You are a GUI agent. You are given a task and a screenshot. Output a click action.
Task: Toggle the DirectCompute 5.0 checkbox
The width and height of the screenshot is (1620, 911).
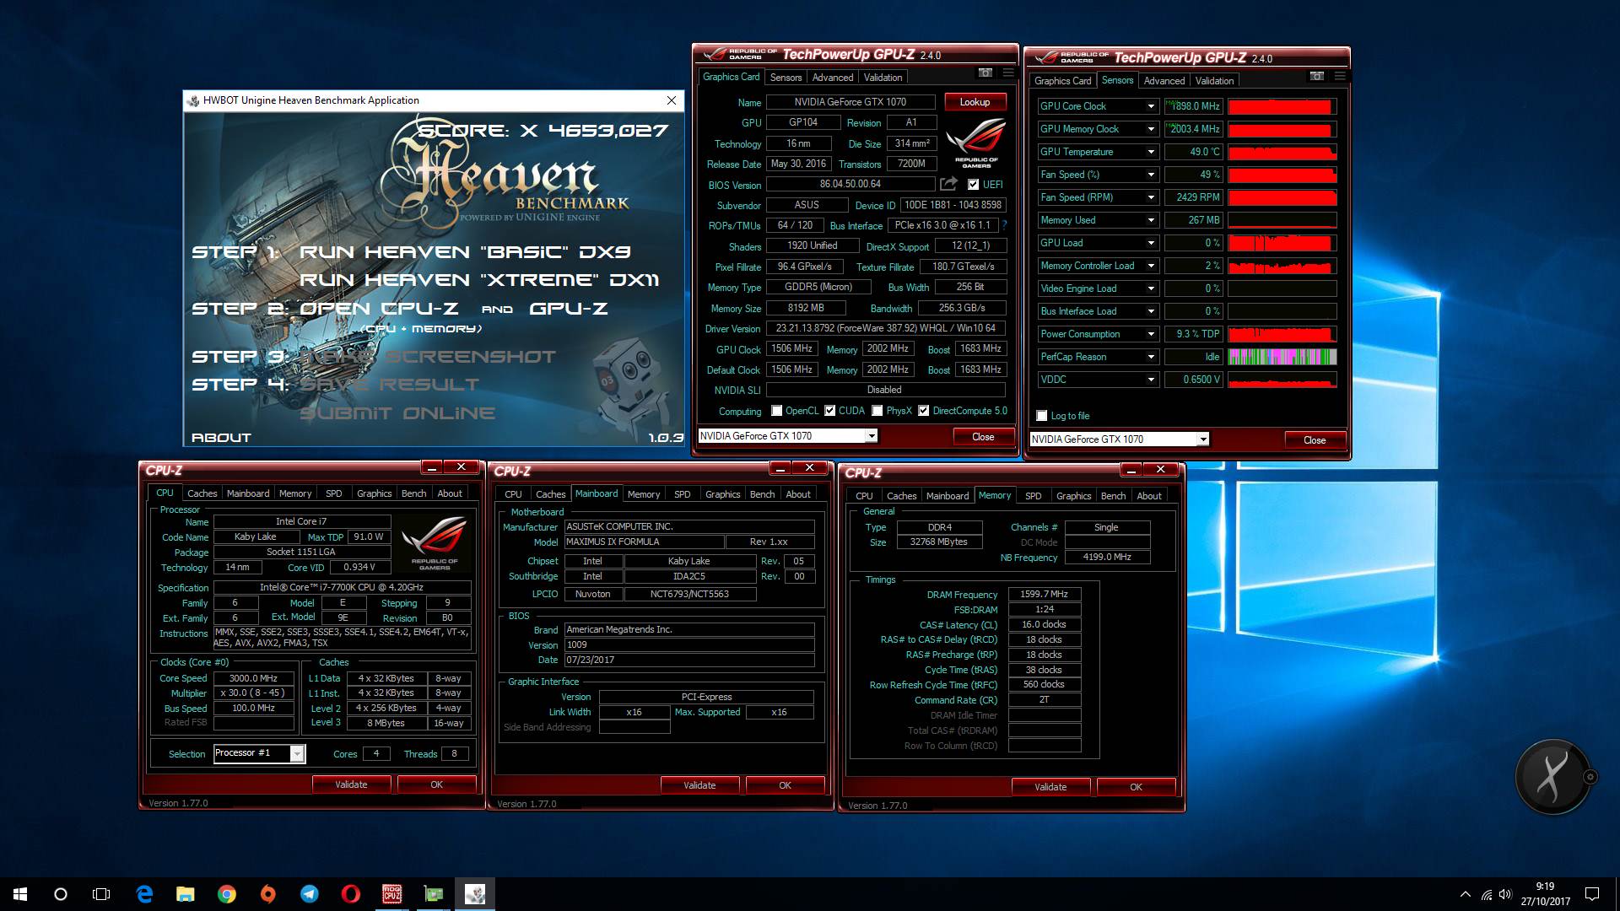click(x=924, y=411)
